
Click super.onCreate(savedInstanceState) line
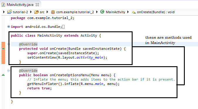pos(63,53)
